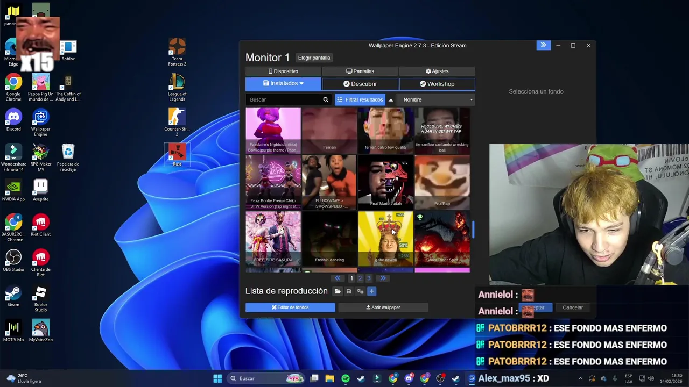Open the League of Legends desktop shortcut
Viewport: 689px width, 387px height.
click(177, 88)
